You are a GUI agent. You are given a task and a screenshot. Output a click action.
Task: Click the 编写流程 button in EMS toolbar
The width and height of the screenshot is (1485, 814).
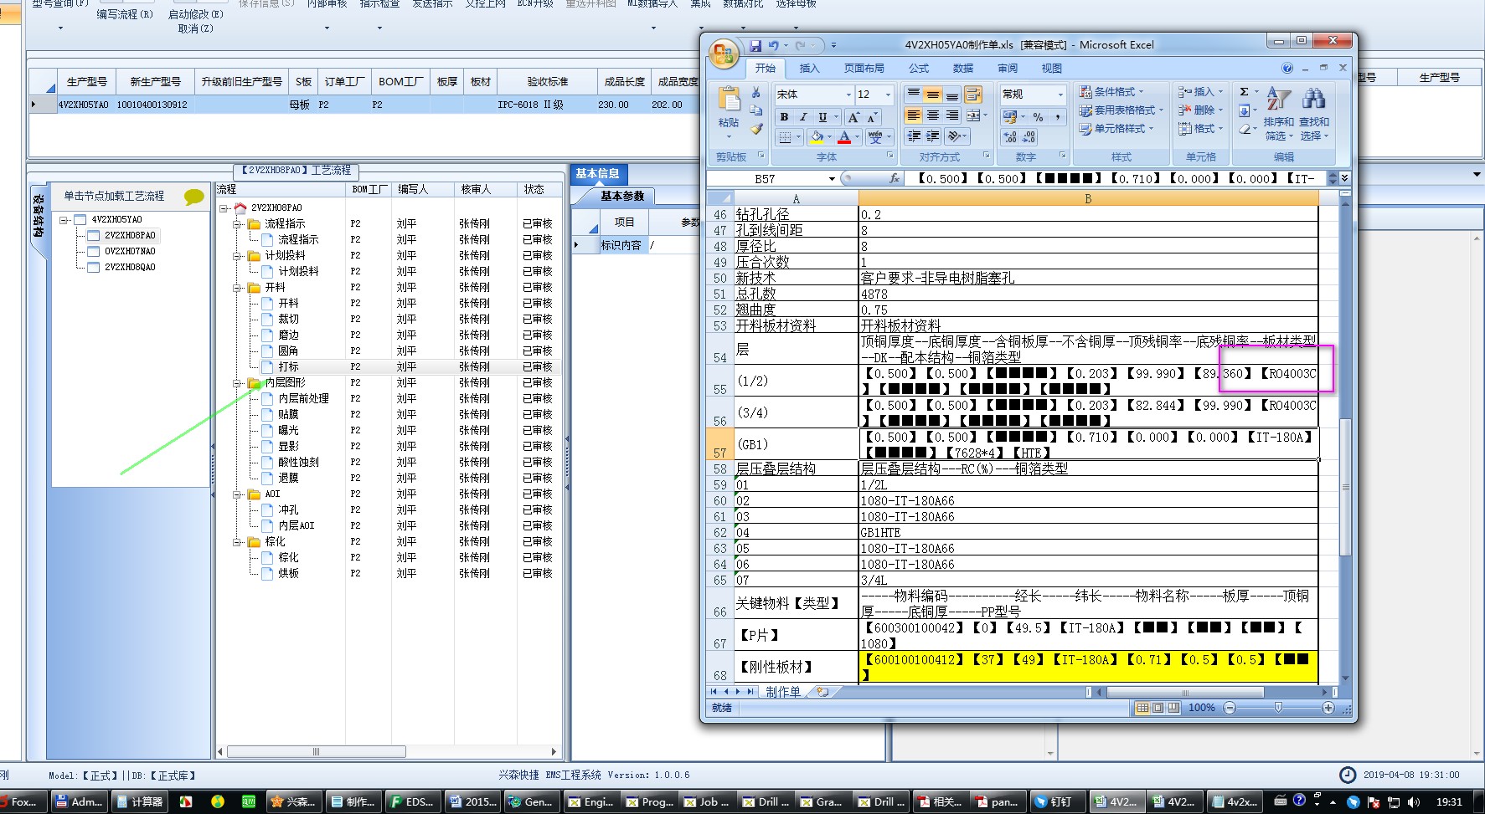tap(125, 14)
